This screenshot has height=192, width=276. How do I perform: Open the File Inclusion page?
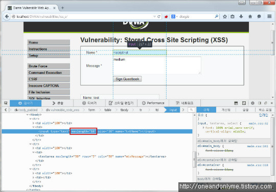tap(49, 92)
